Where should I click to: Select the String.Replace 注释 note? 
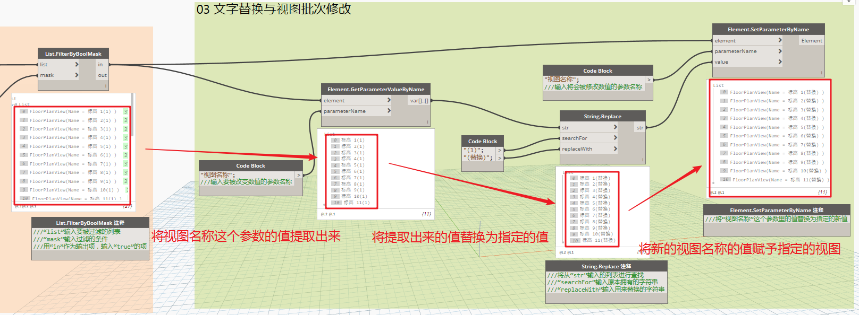(x=606, y=282)
